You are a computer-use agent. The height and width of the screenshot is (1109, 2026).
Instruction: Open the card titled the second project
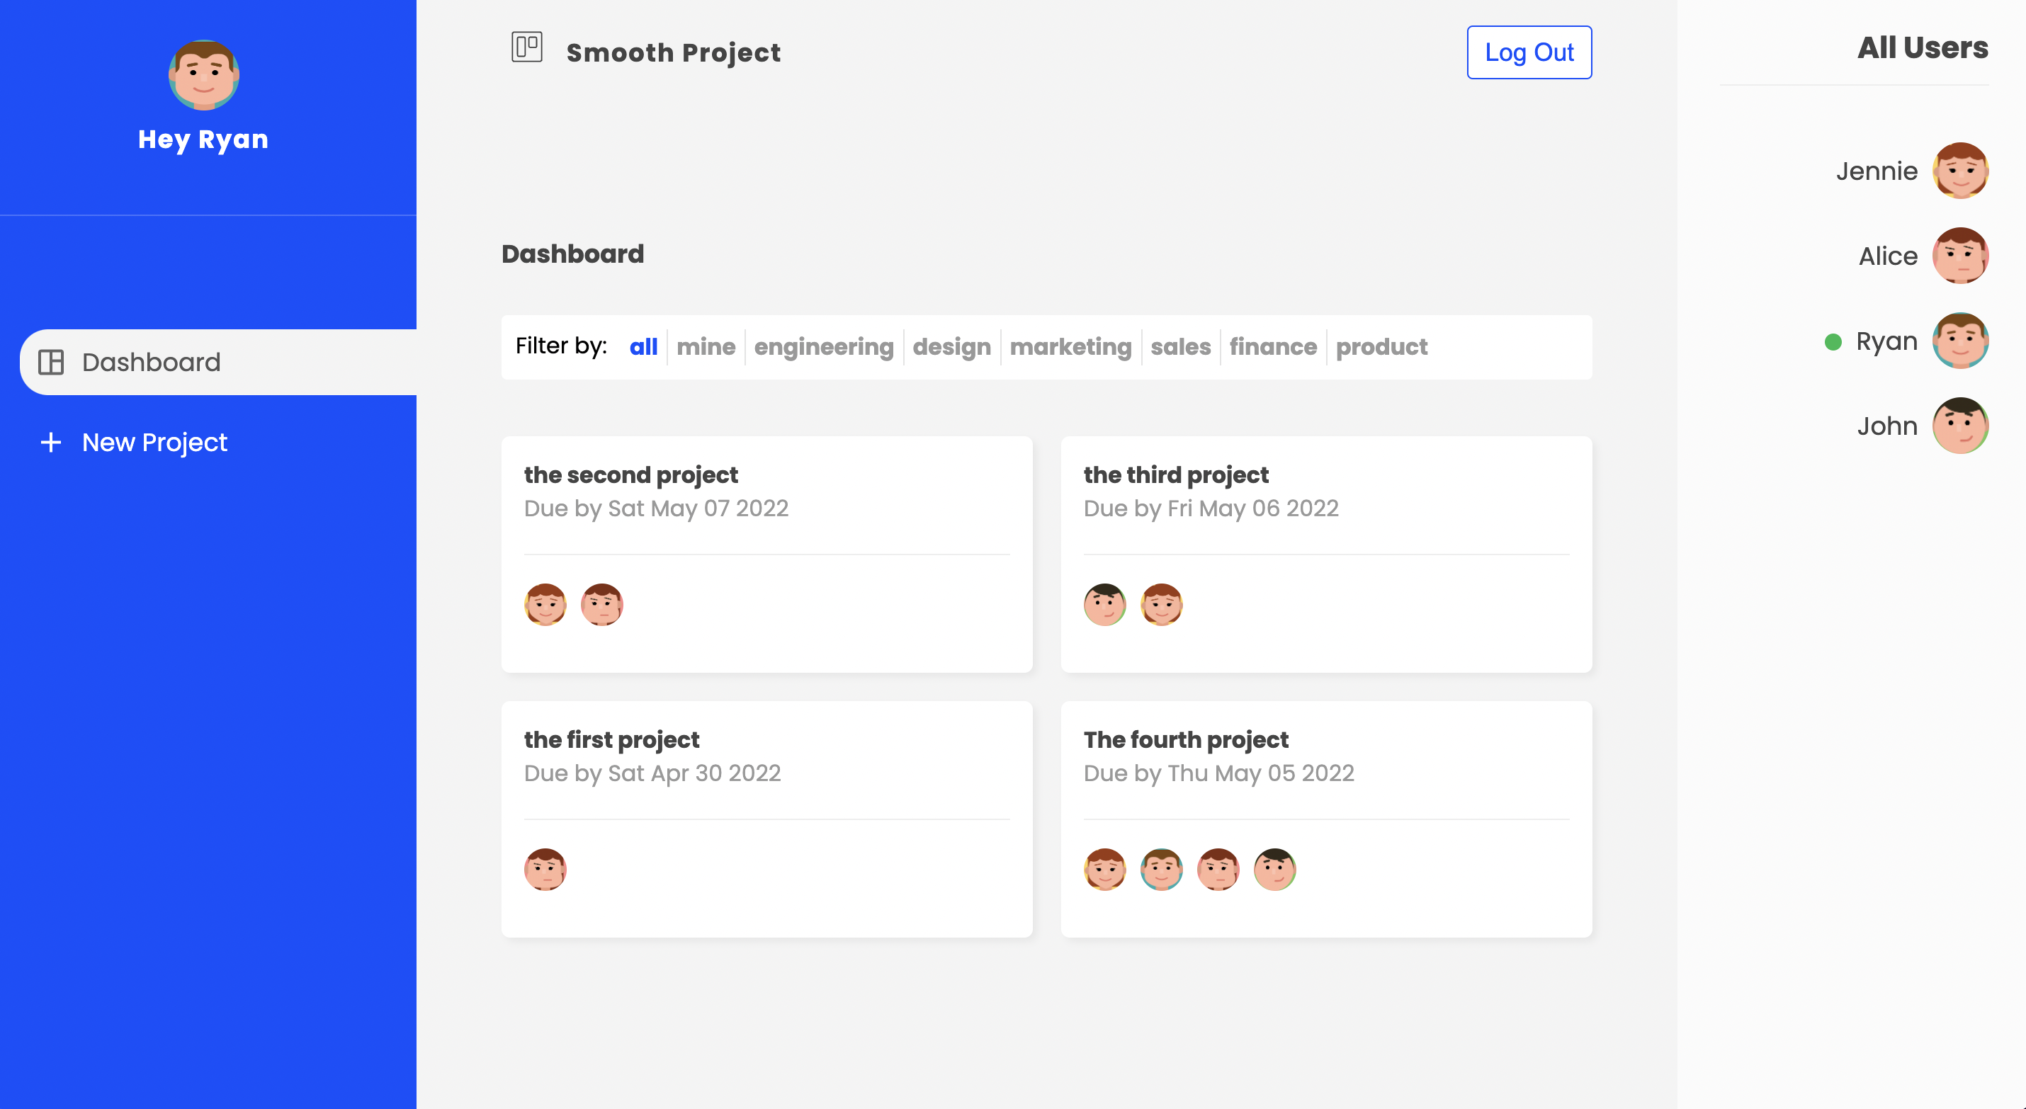pos(630,474)
